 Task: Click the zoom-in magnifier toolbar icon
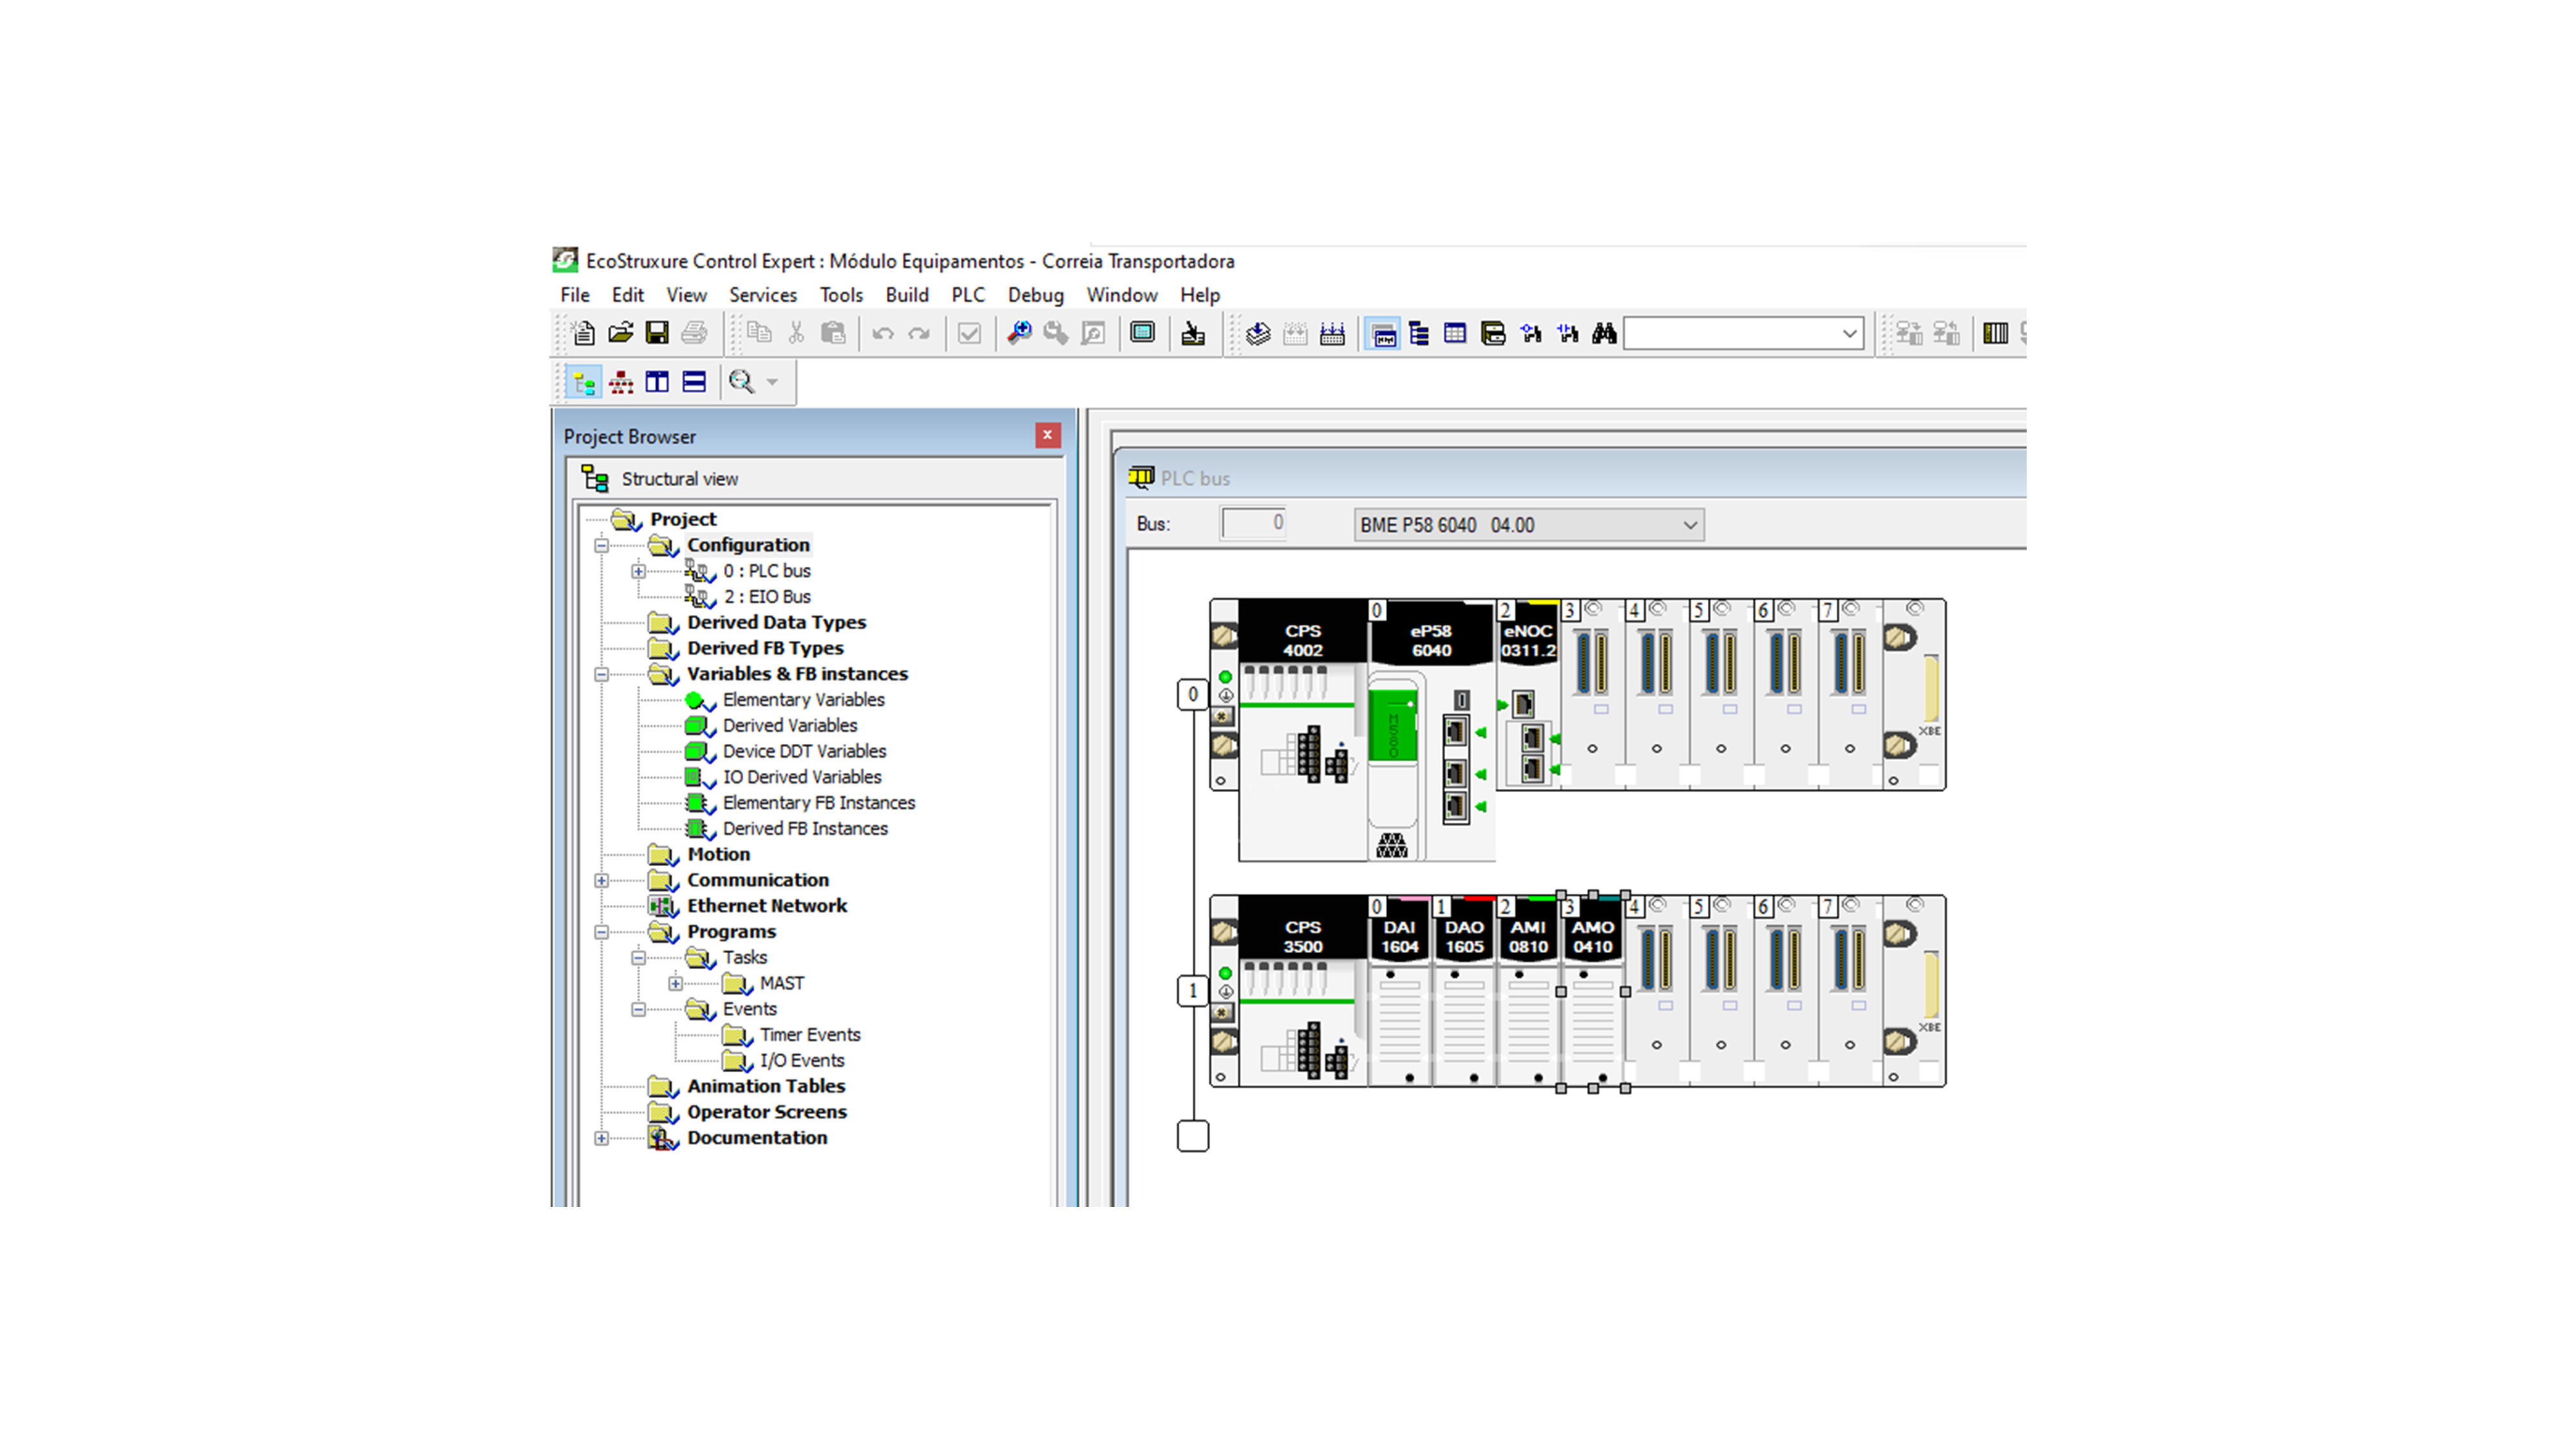tap(1019, 333)
